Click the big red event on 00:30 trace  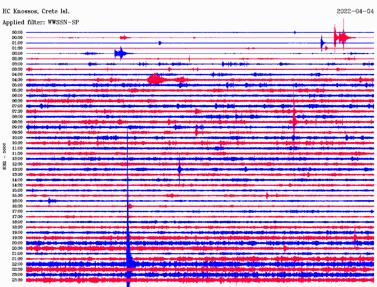point(342,38)
